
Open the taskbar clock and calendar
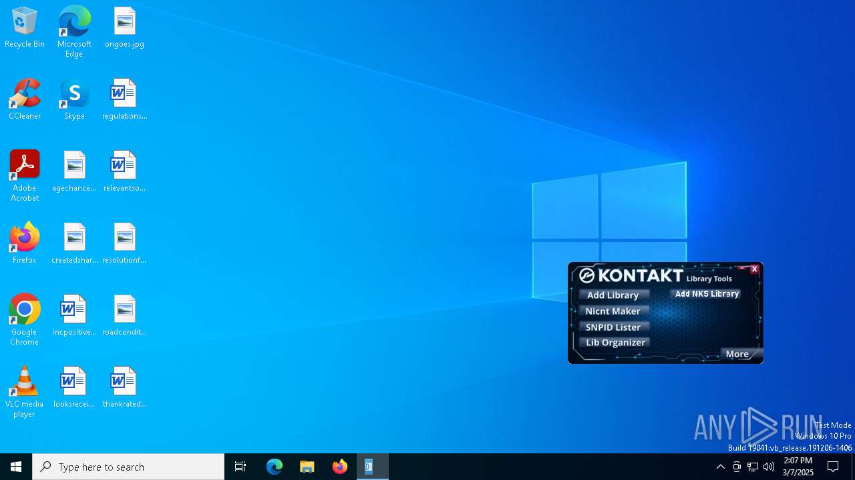tap(798, 467)
